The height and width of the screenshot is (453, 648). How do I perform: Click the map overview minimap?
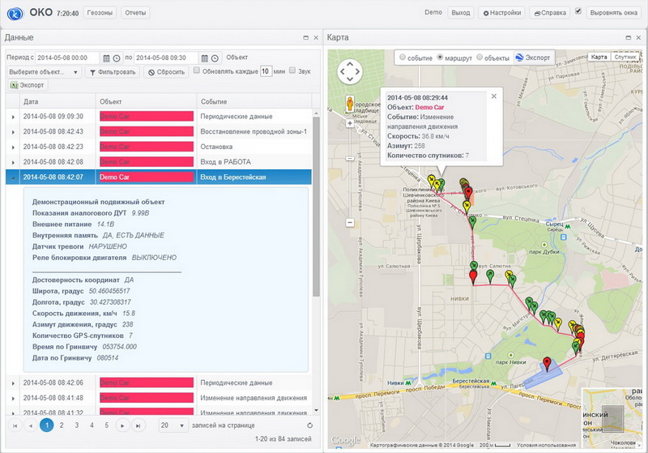(x=612, y=418)
